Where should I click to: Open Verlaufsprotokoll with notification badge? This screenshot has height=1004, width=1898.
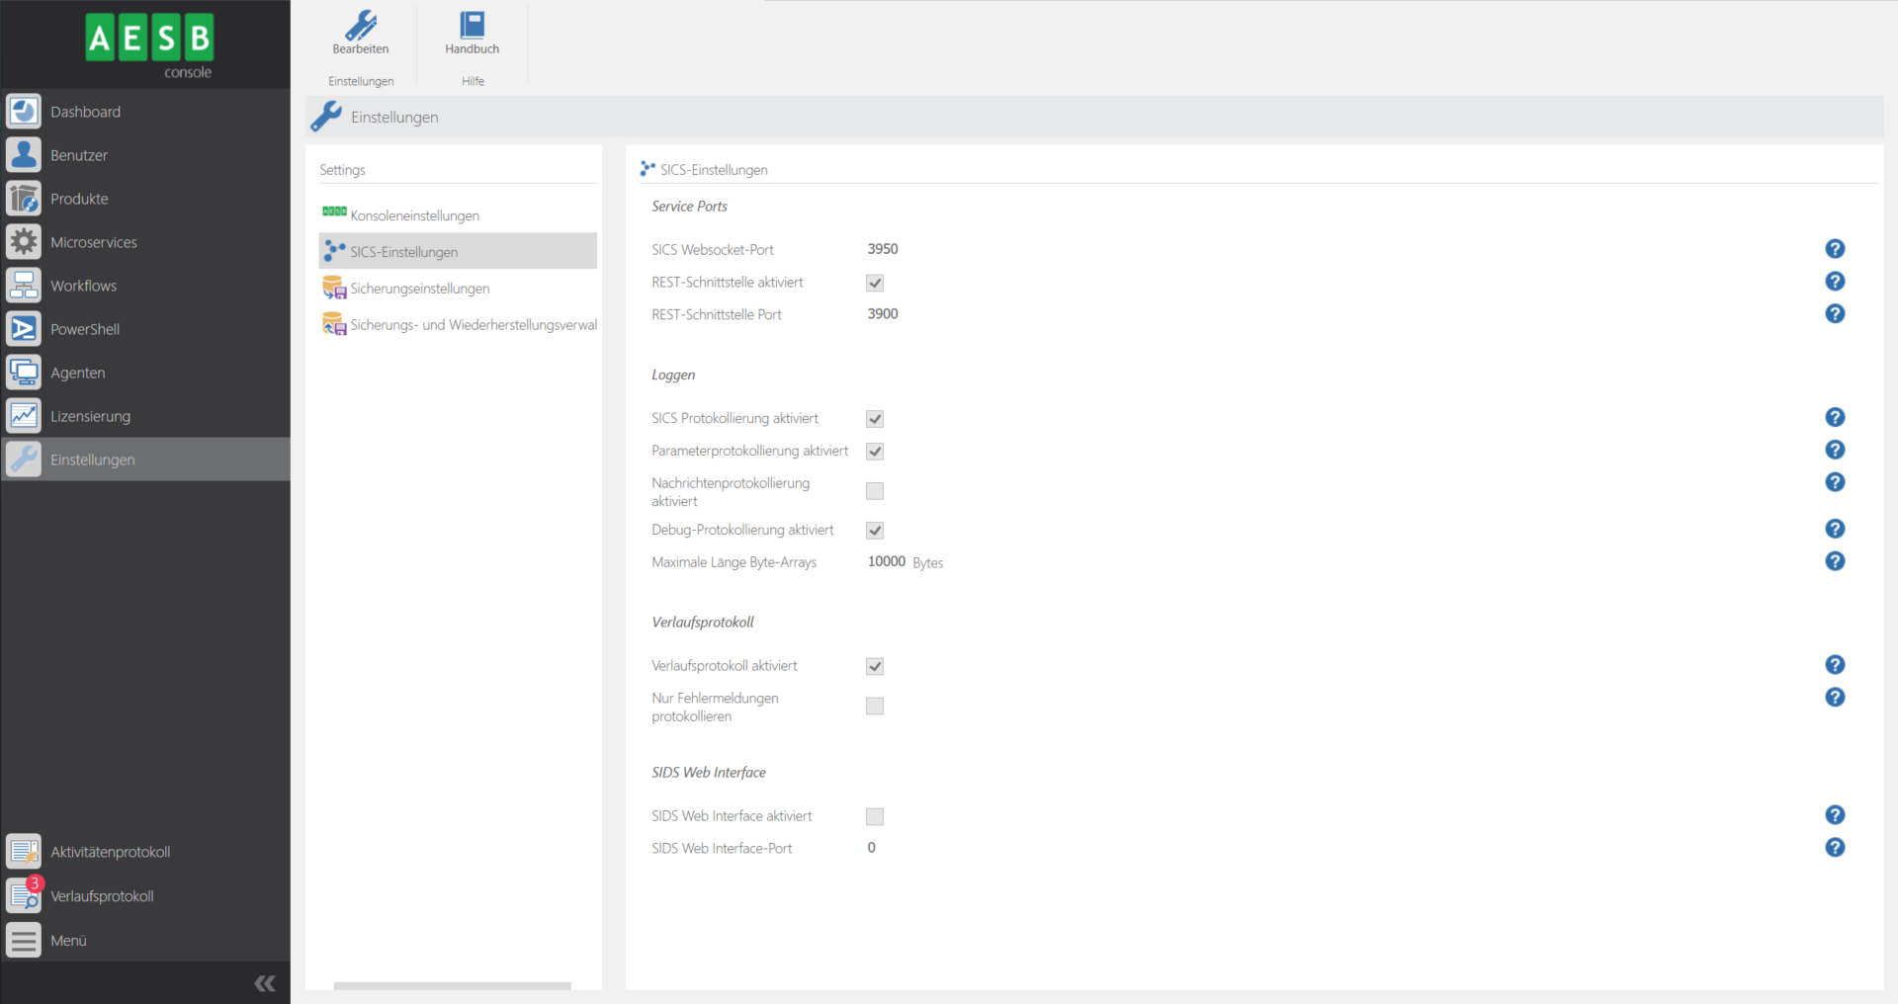click(x=26, y=895)
